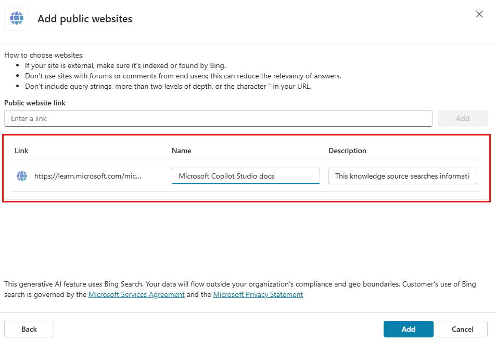Click the Cancel button
Image resolution: width=495 pixels, height=340 pixels.
(463, 329)
